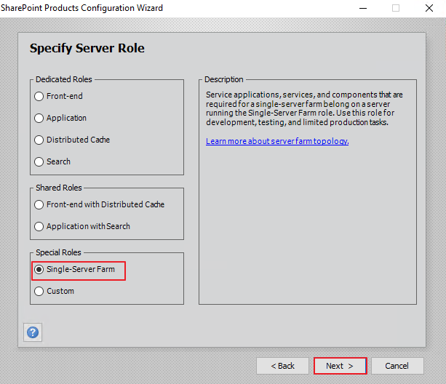Click the SharePoint Products Configuration Wizard title
This screenshot has width=446, height=384.
tap(82, 8)
